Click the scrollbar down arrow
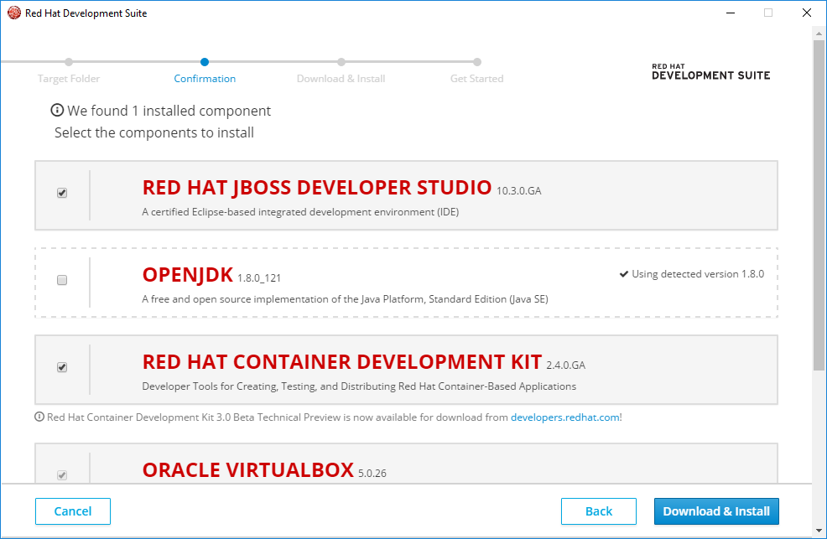Viewport: 827px width, 539px height. (819, 531)
